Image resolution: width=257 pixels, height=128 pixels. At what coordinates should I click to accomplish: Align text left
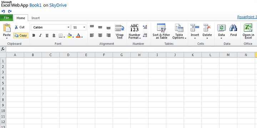point(92,35)
